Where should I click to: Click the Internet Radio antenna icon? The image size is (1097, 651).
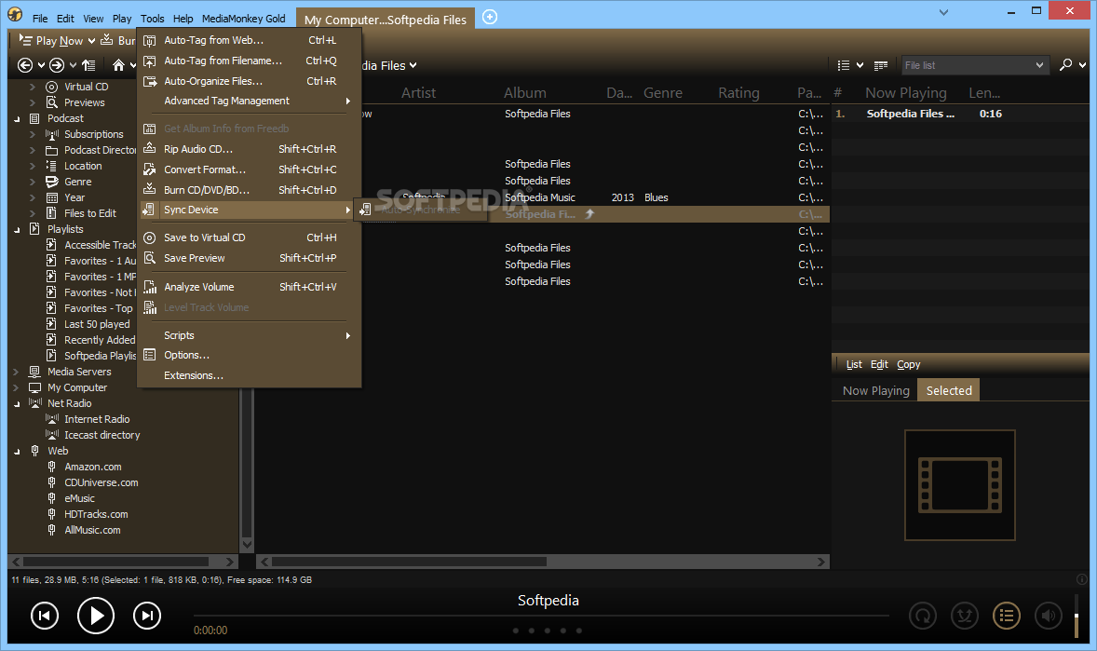click(x=52, y=419)
